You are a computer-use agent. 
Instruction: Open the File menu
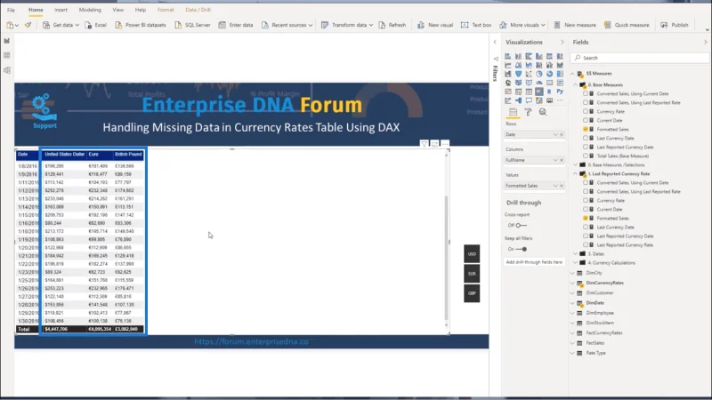point(11,10)
